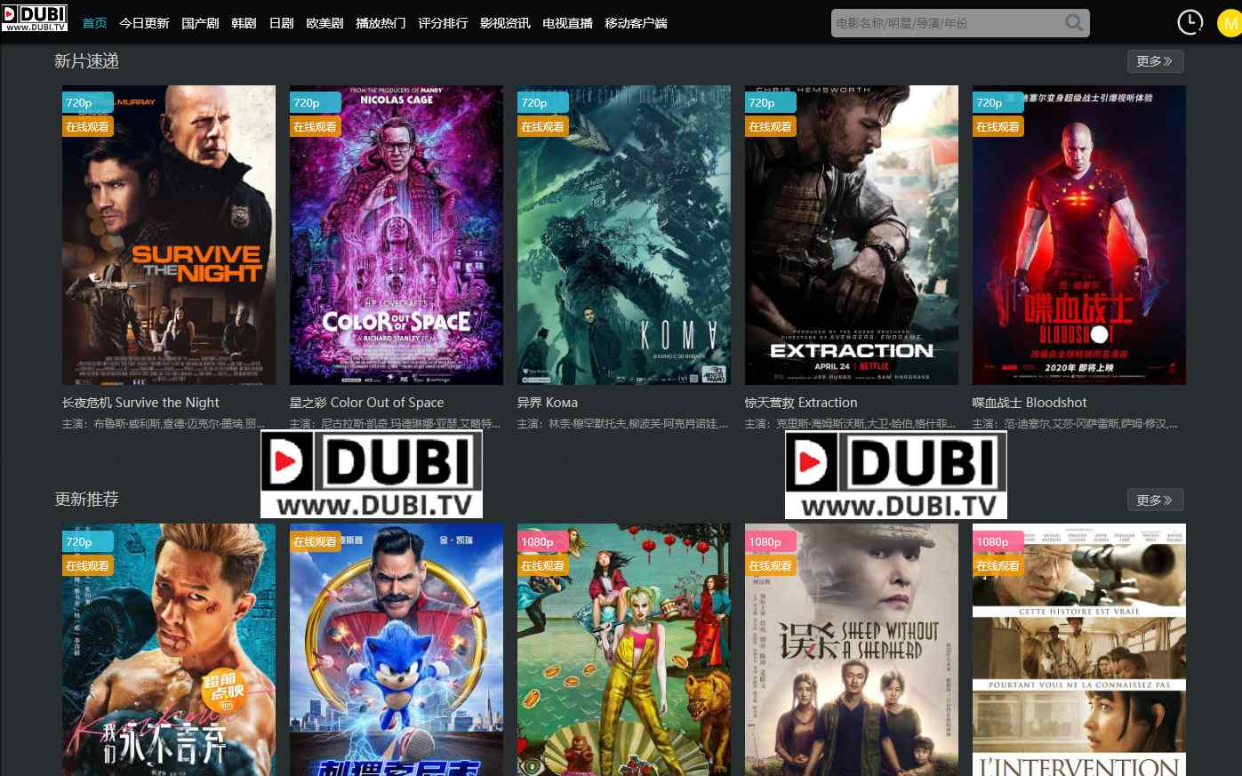This screenshot has width=1242, height=776.
Task: Click 更多 button for 更新推荐 section
Action: click(1155, 500)
